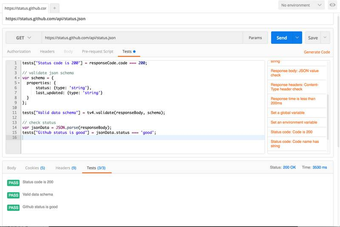Click the Params button

tap(255, 38)
